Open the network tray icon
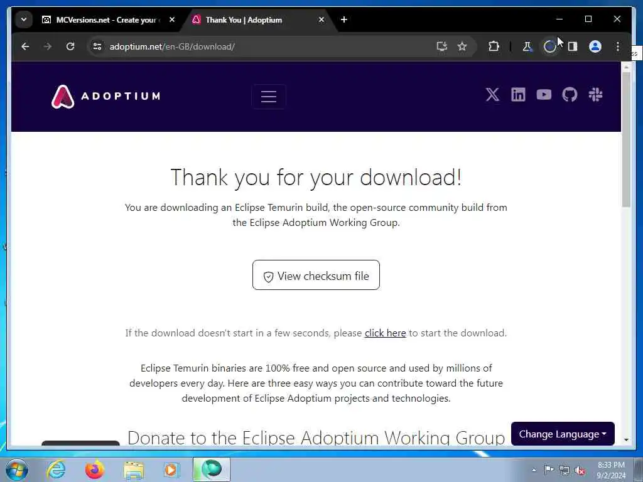643x482 pixels. (x=565, y=470)
